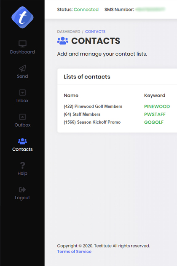Click the Logout arrow icon
The width and height of the screenshot is (177, 266).
(22, 190)
